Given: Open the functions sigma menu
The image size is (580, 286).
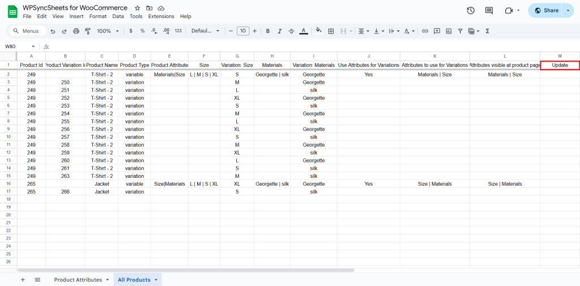Looking at the screenshot, I should [x=487, y=31].
